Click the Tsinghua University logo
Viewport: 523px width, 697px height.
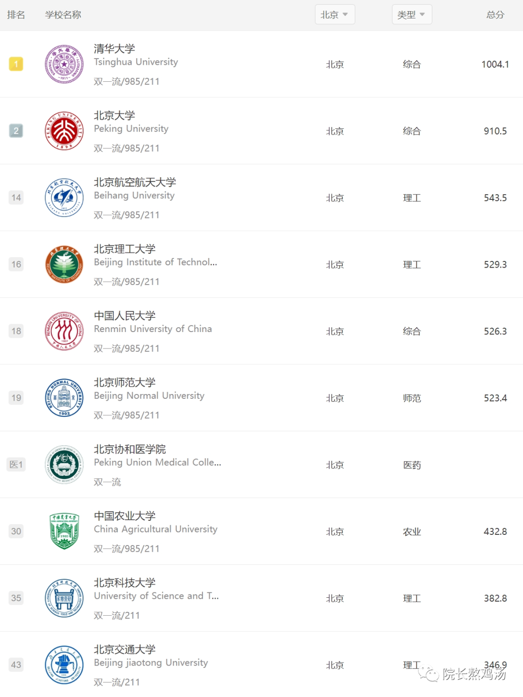tap(64, 64)
